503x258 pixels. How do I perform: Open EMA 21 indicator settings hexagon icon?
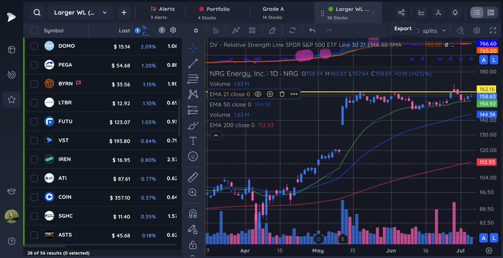[270, 95]
